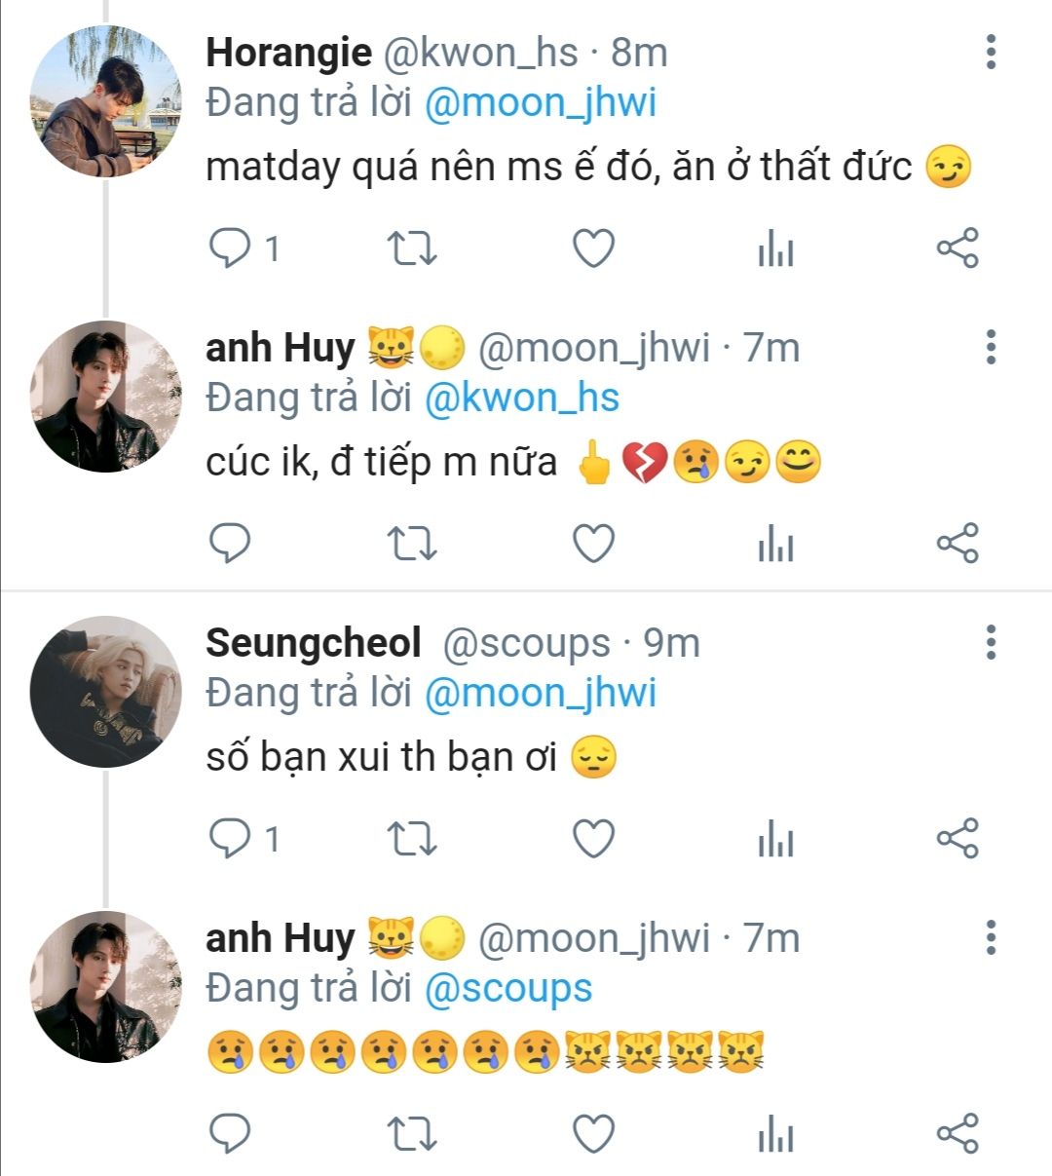Share Seungcheol's tweet

(x=957, y=839)
